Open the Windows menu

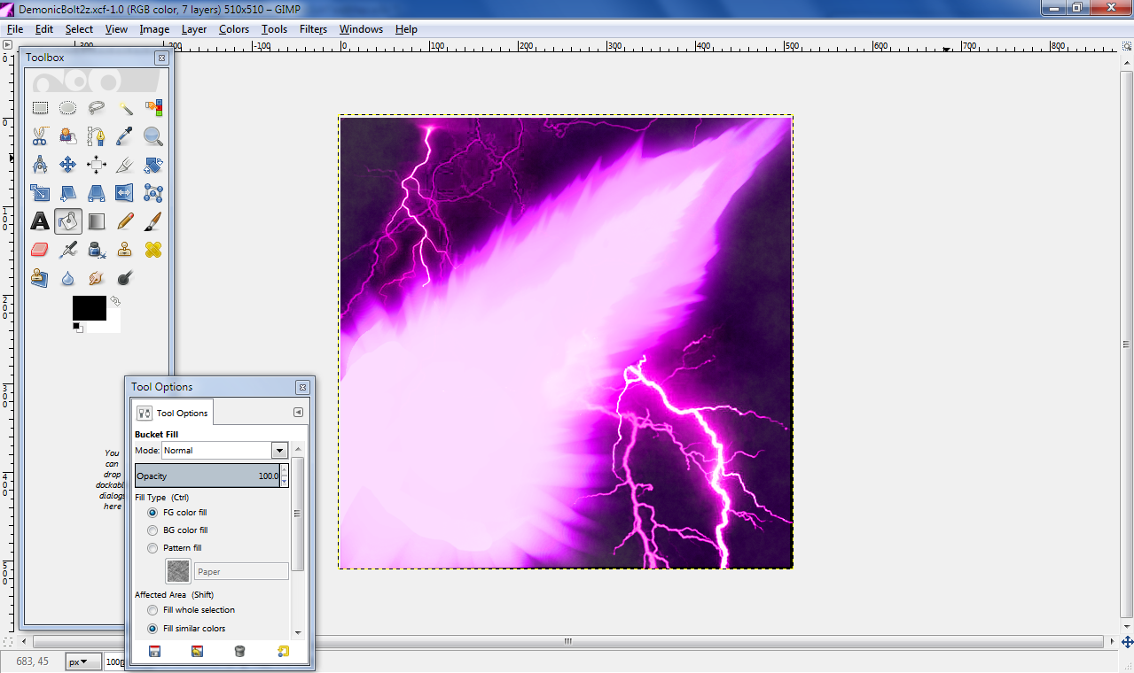361,29
